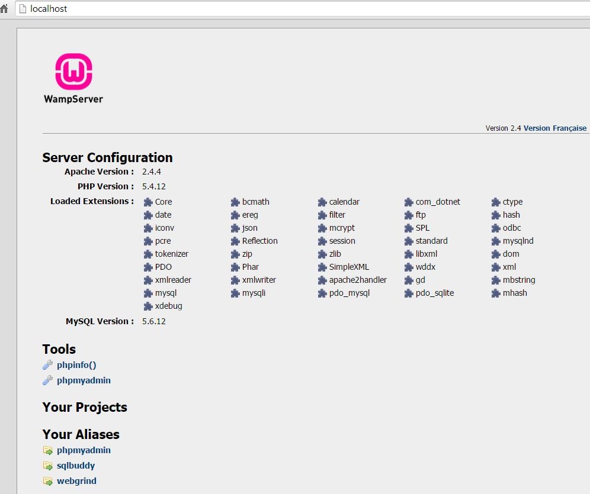Click the filter extension name

coord(337,215)
